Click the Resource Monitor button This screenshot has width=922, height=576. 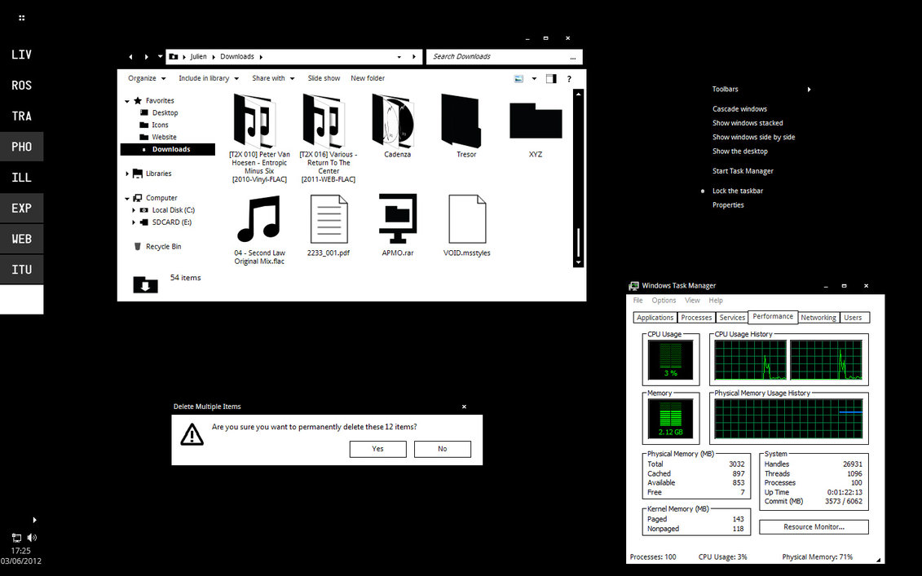[x=814, y=527]
